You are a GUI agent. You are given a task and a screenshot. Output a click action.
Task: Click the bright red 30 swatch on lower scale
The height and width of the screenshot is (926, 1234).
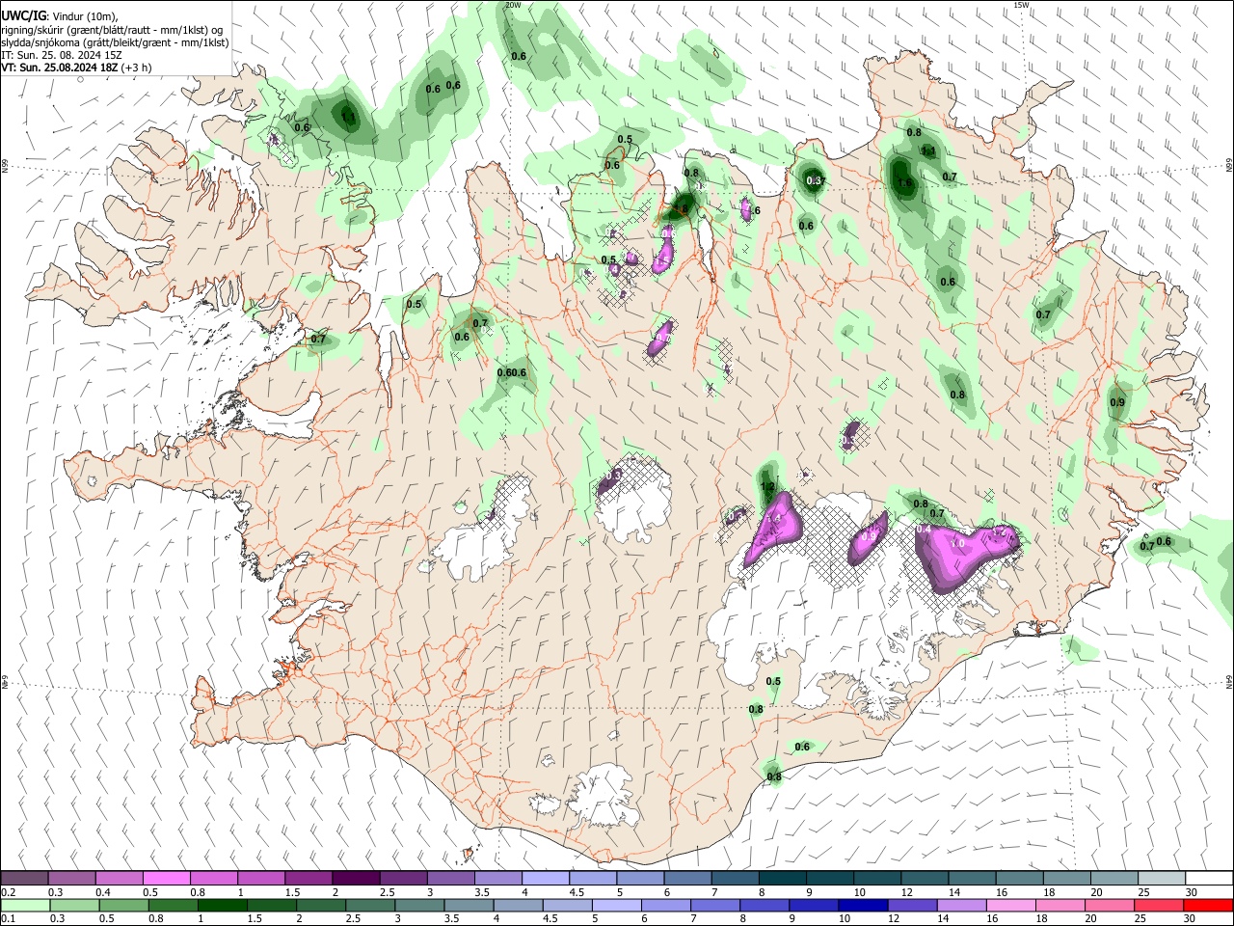[x=1209, y=905]
